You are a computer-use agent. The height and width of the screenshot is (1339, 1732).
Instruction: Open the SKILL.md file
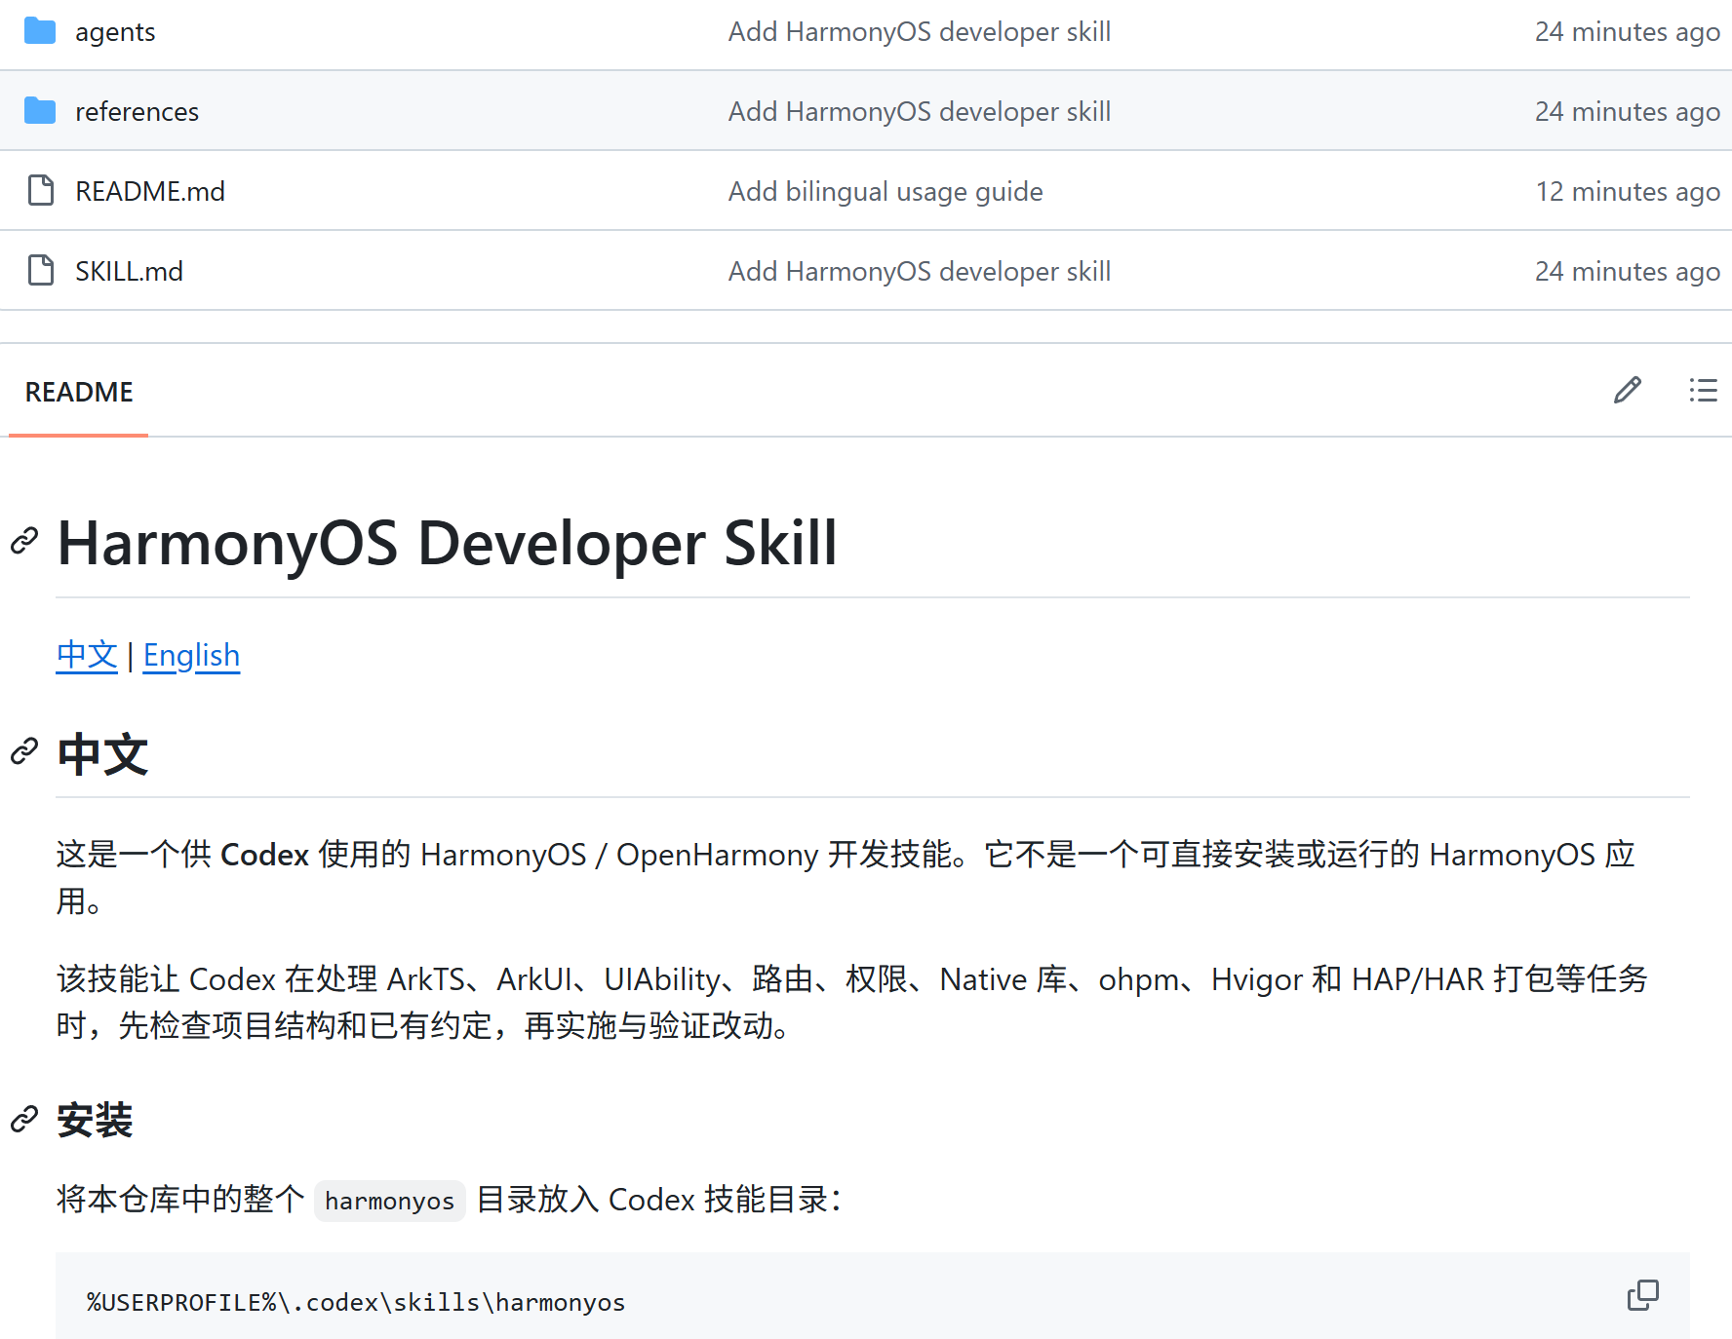129,272
